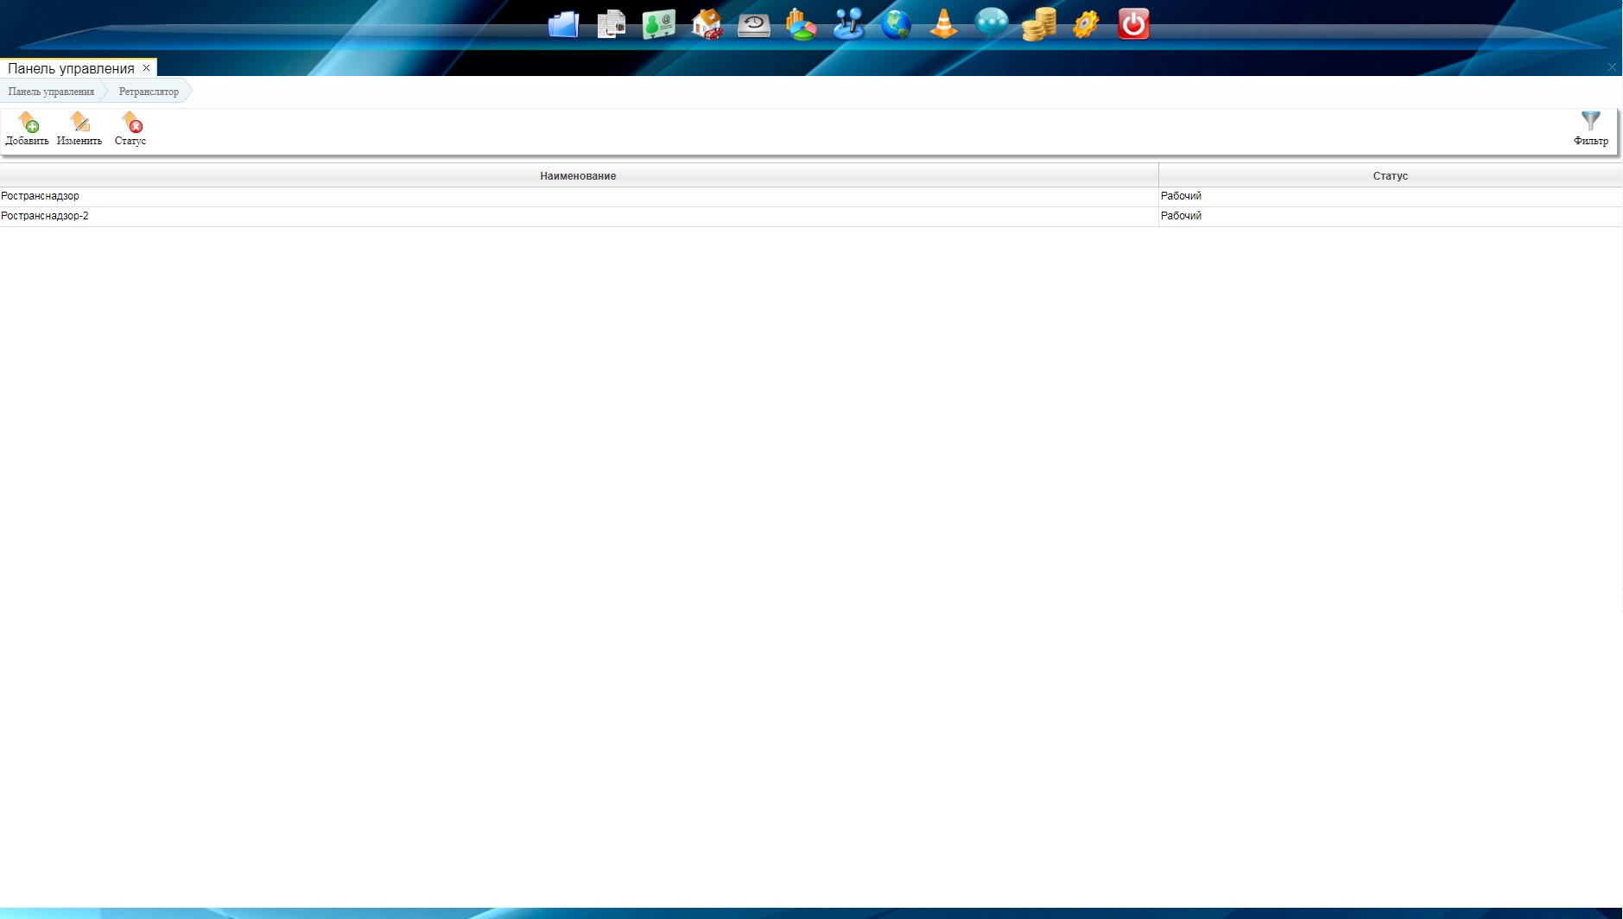Image resolution: width=1623 pixels, height=919 pixels.
Task: Sort by the Наименование column header
Action: coord(578,176)
